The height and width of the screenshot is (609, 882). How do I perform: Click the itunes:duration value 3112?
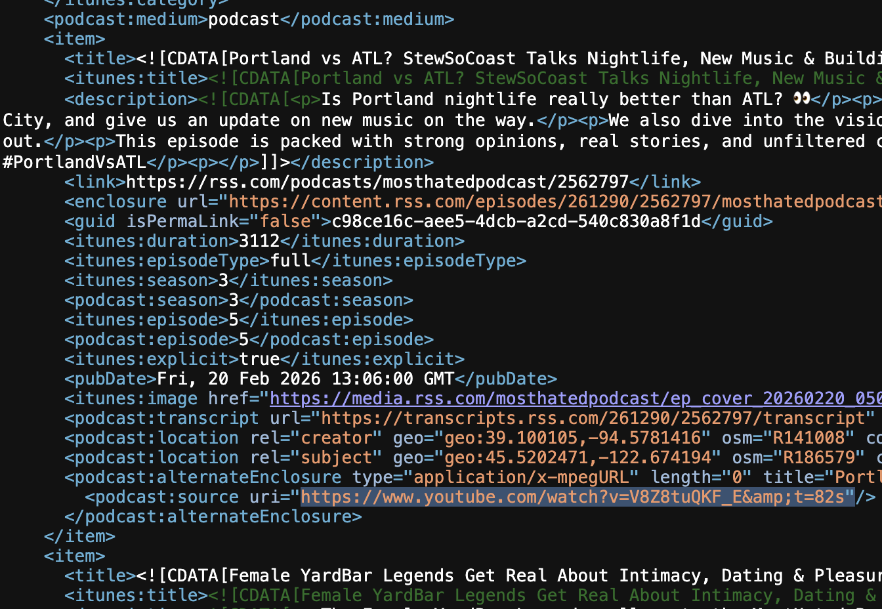coord(257,241)
